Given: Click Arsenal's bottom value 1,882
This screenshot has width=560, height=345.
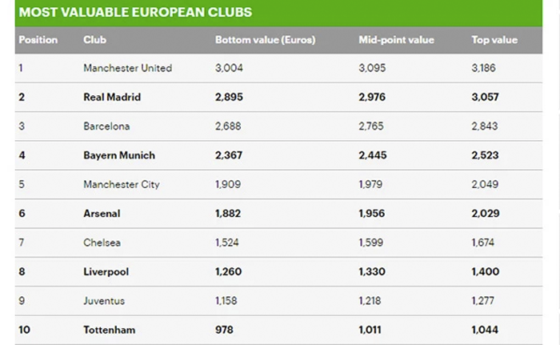Looking at the screenshot, I should pos(228,214).
